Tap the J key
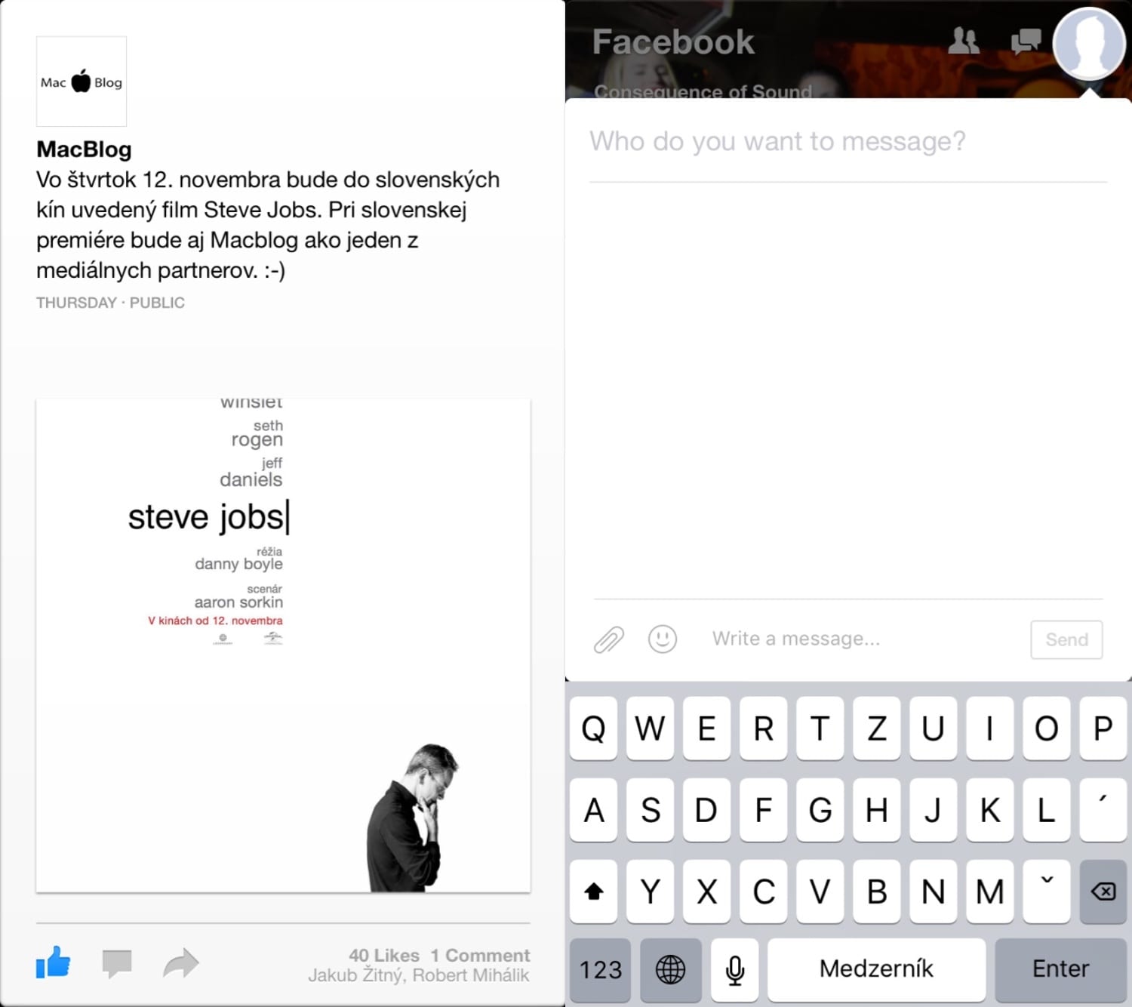1132x1007 pixels. click(934, 810)
